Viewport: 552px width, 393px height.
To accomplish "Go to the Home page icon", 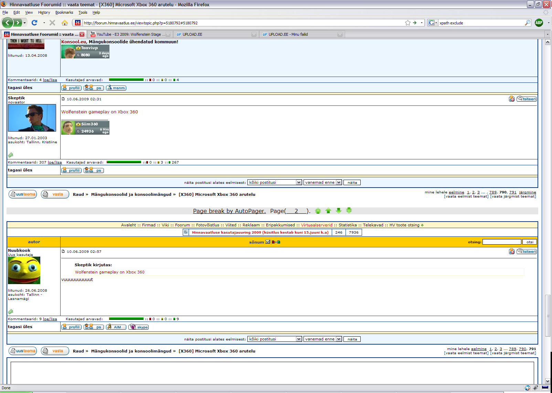I will coord(65,23).
